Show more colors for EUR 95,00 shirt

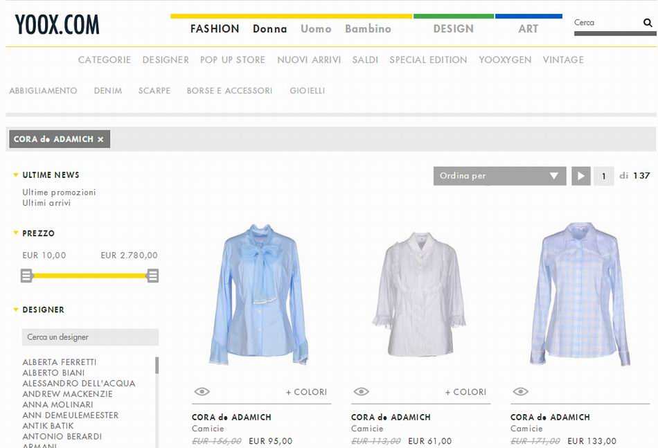pyautogui.click(x=306, y=392)
